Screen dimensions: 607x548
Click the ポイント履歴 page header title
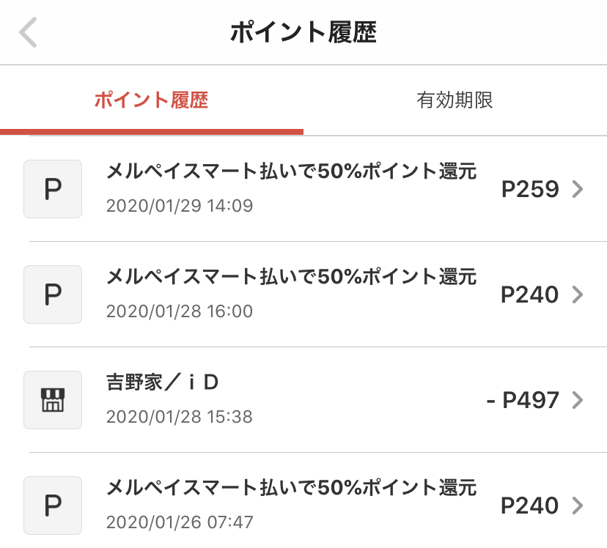coord(303,32)
